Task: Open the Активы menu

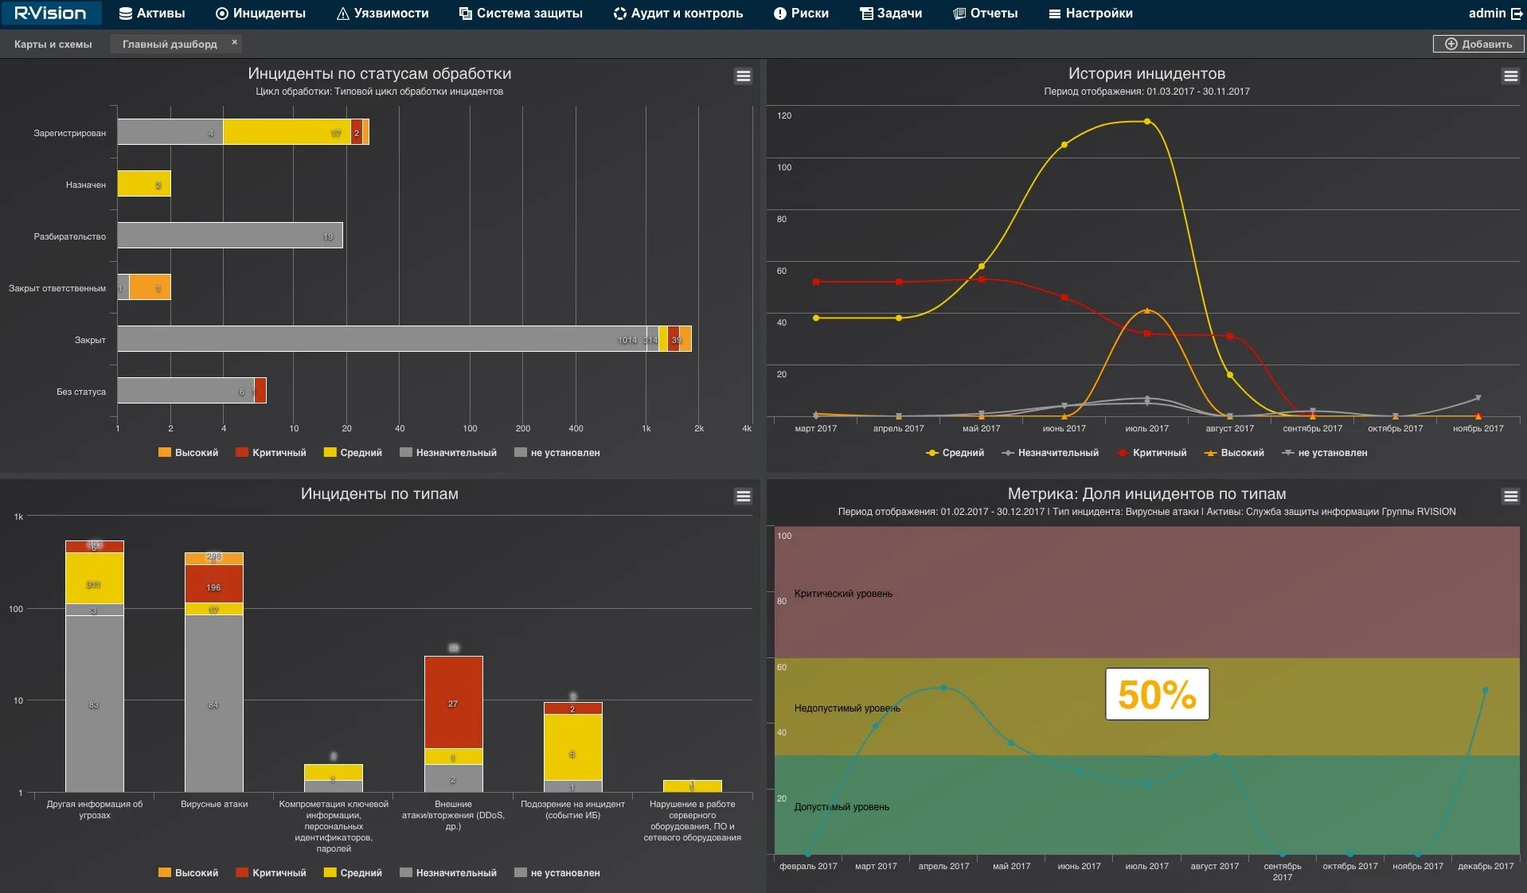Action: pos(152,14)
